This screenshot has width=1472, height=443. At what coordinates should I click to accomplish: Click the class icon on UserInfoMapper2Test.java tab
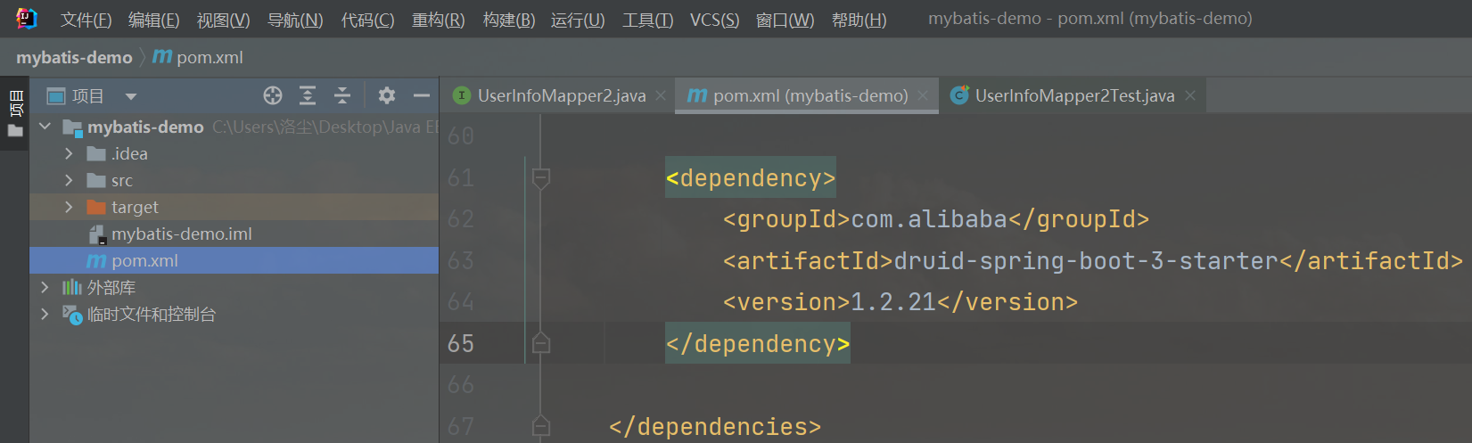click(x=959, y=95)
